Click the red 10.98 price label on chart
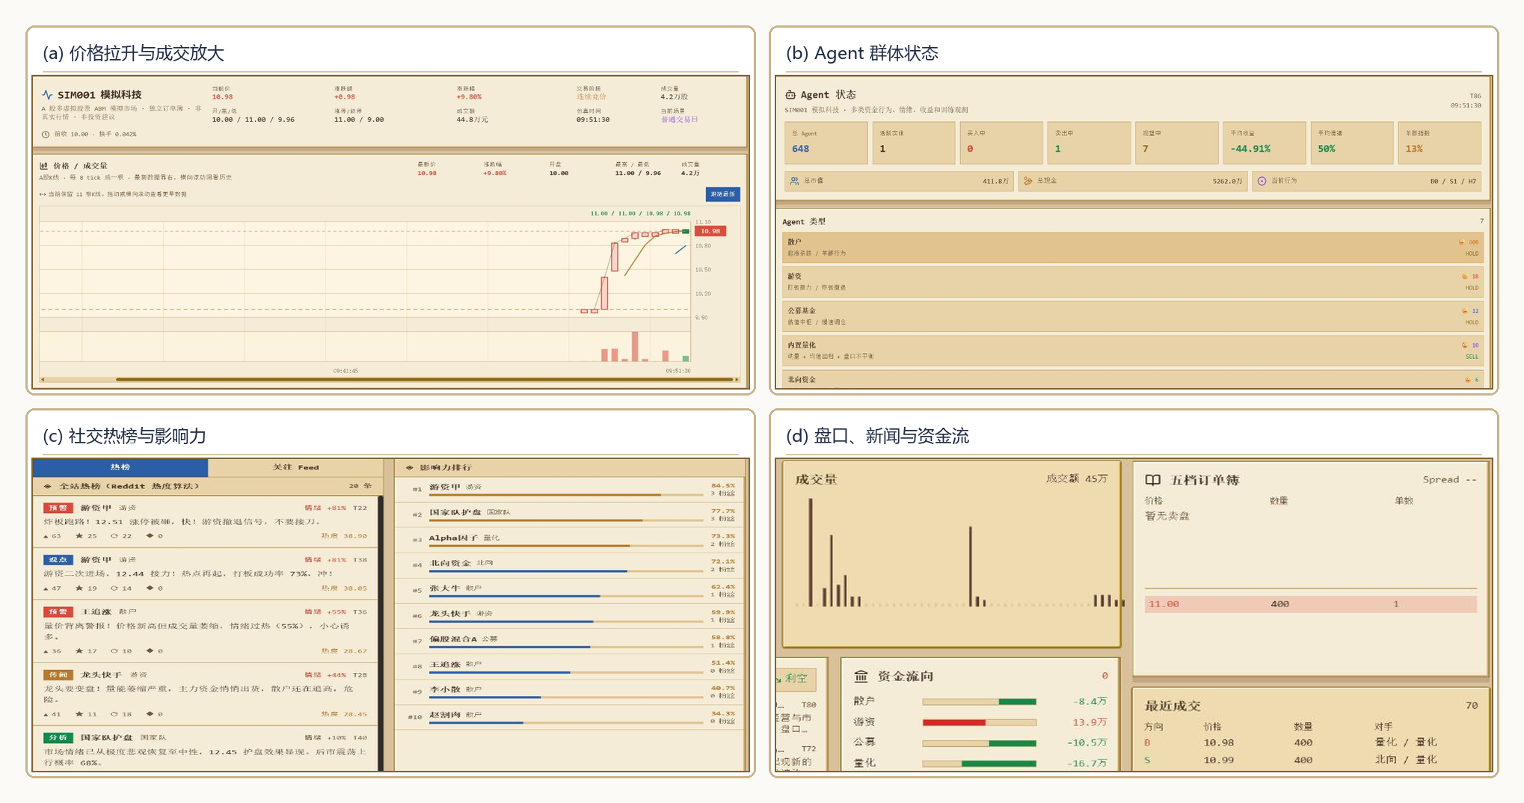This screenshot has height=803, width=1524. (710, 231)
